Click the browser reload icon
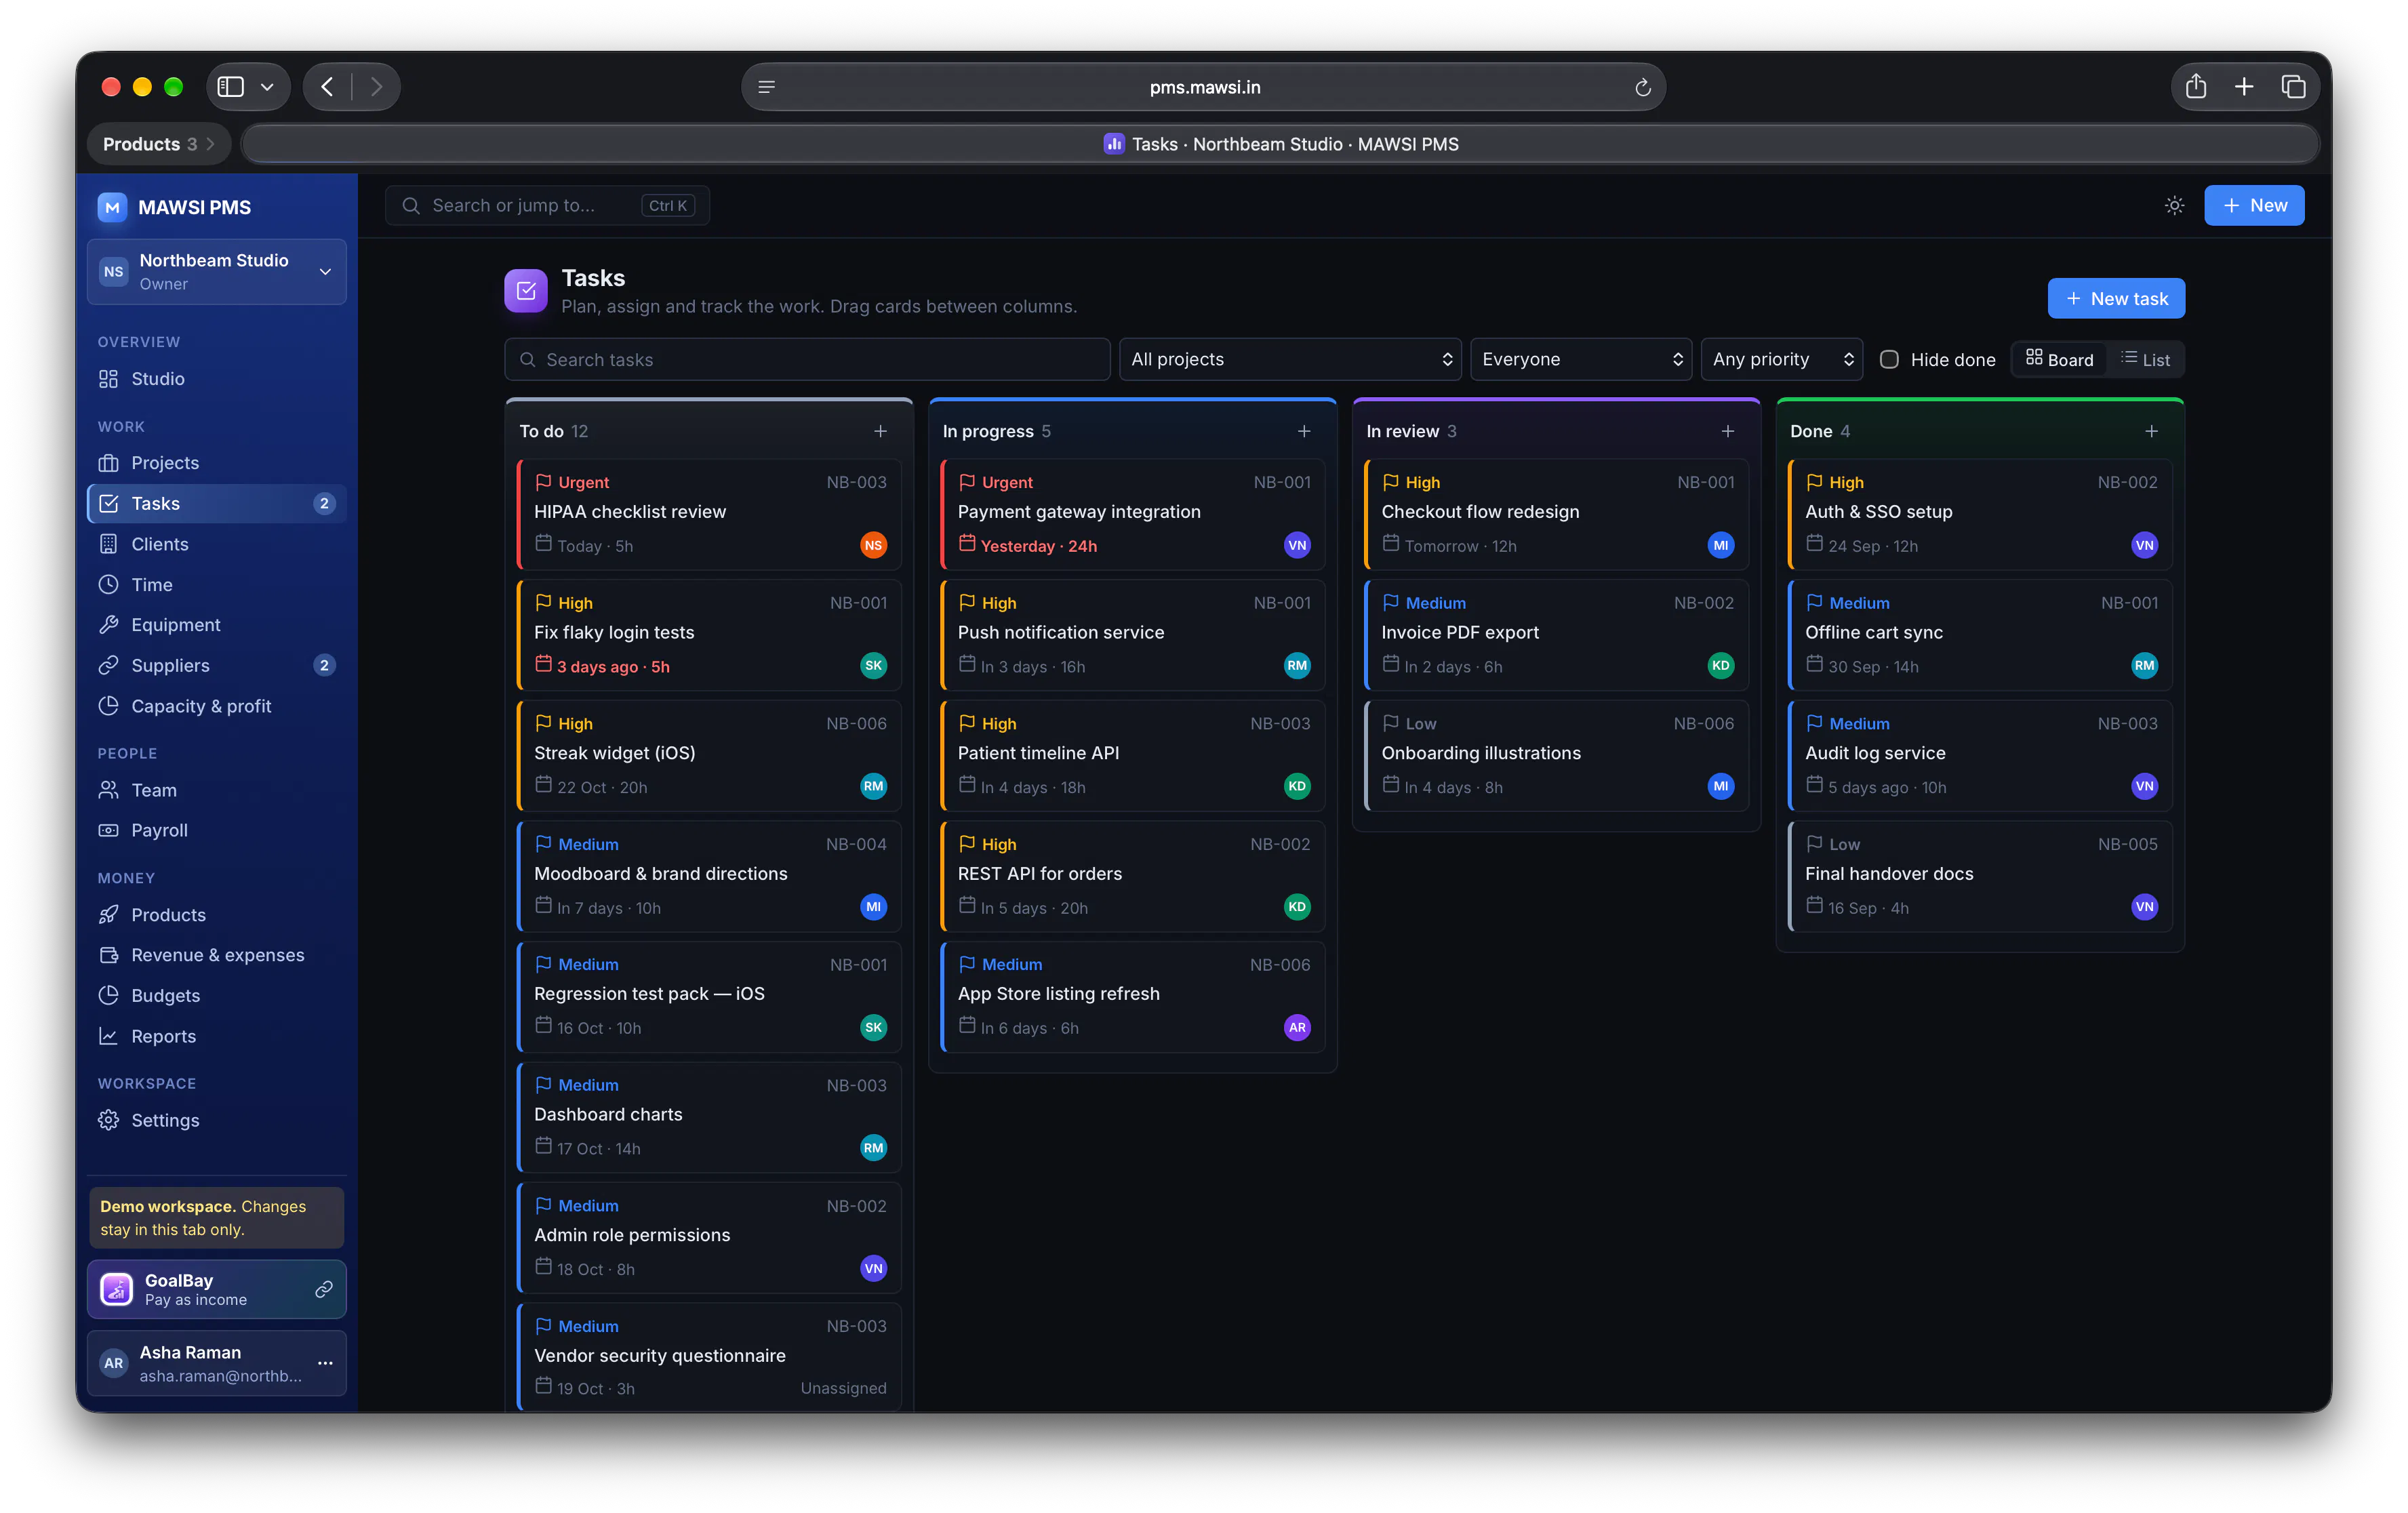The image size is (2408, 1513). pyautogui.click(x=1642, y=87)
